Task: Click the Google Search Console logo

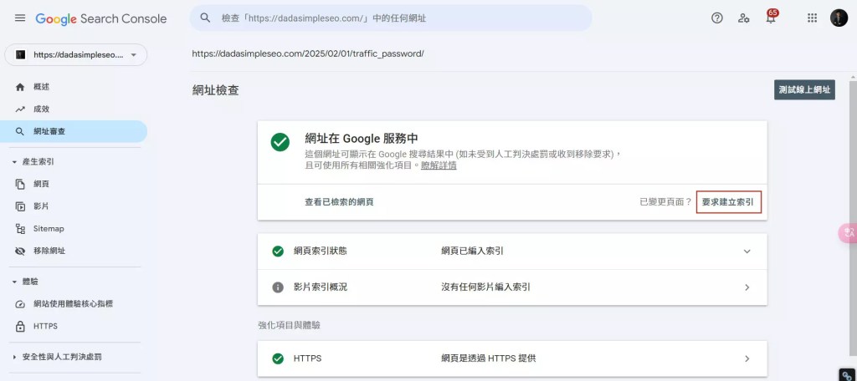Action: tap(101, 18)
